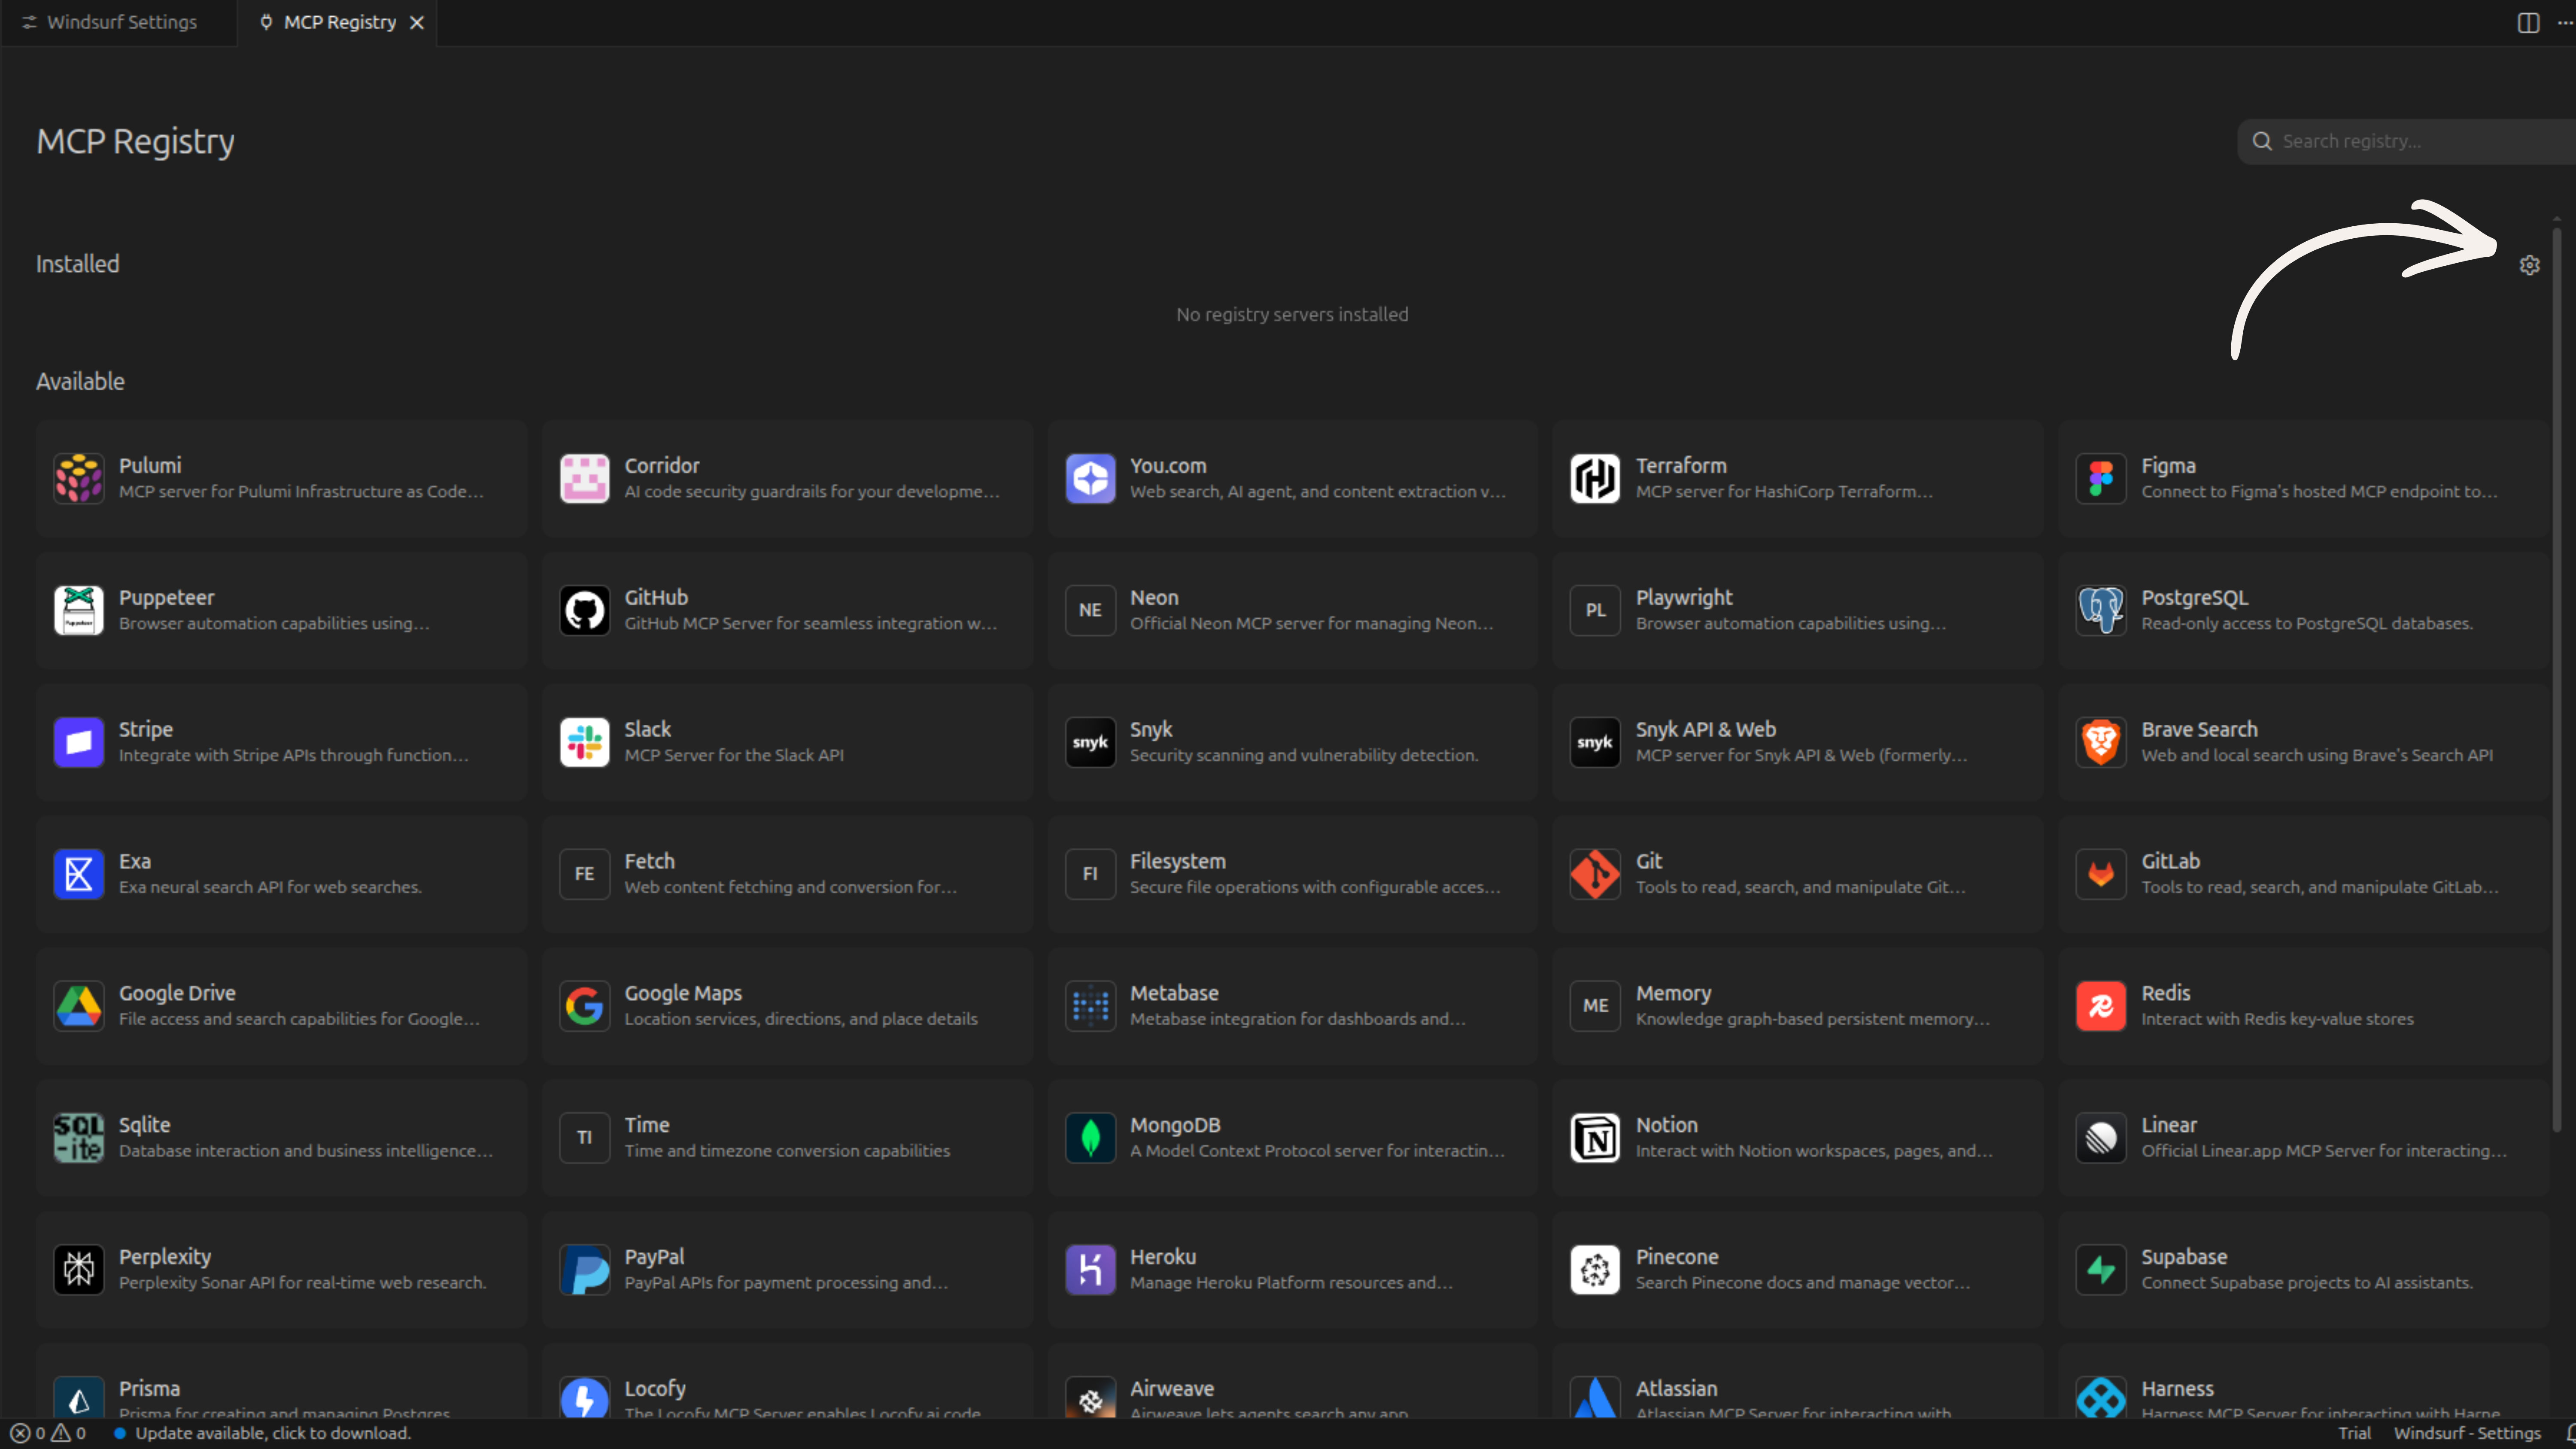Click the Metabase dotted logo icon
The image size is (2576, 1449).
(1090, 1006)
